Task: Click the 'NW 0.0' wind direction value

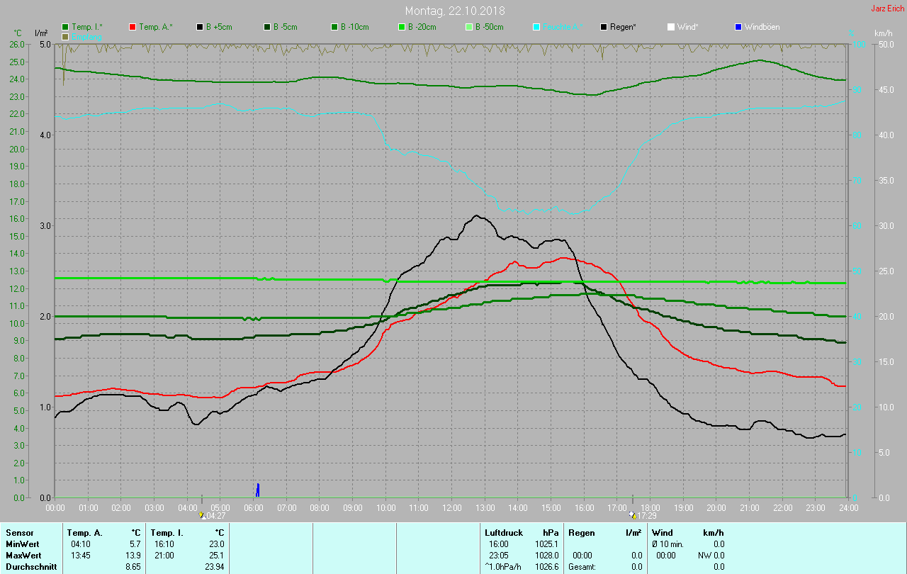Action: (x=711, y=555)
